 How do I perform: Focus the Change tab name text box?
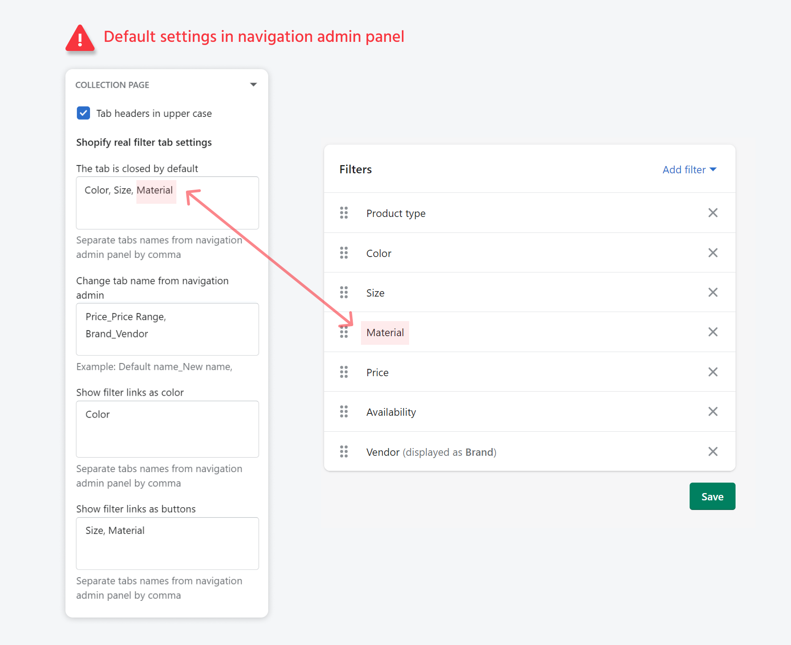pyautogui.click(x=167, y=329)
